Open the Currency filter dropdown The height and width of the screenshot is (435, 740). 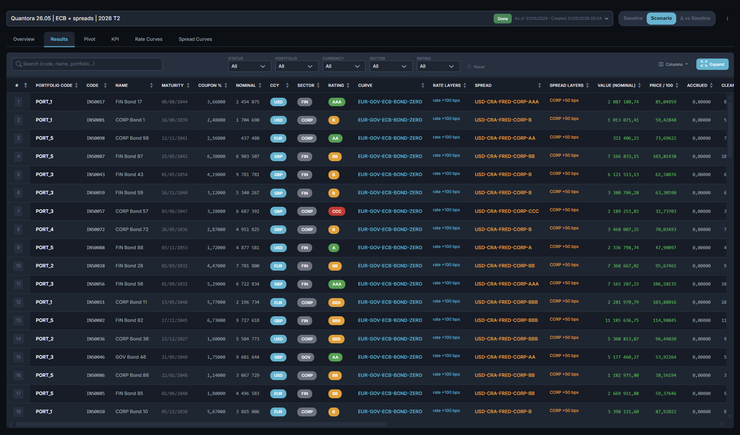pos(344,66)
